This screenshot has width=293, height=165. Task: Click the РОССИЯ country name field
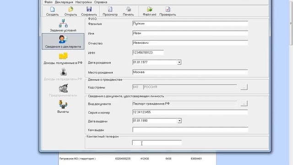click(x=190, y=87)
